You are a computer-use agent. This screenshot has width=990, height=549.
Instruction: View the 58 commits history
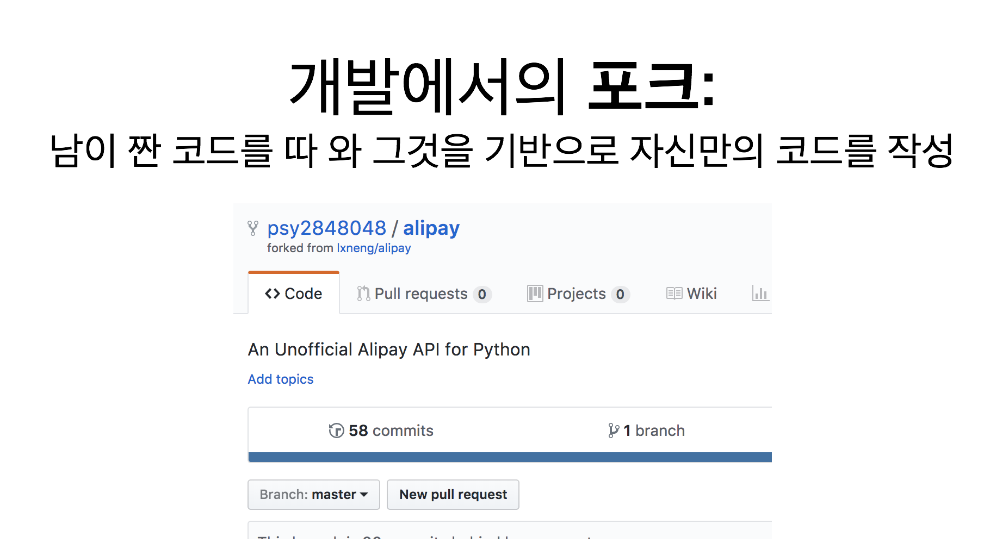(381, 431)
